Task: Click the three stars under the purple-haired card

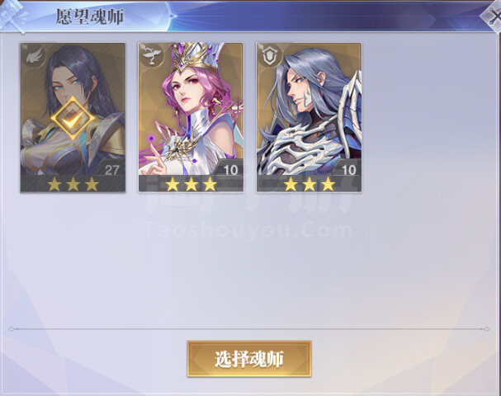Action: pos(191,184)
